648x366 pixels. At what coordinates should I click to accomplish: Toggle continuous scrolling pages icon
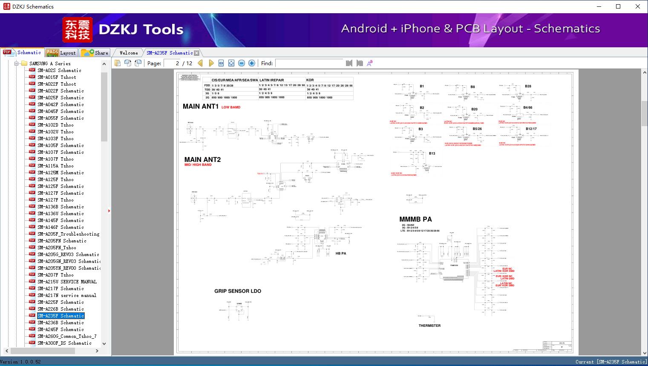pyautogui.click(x=138, y=63)
